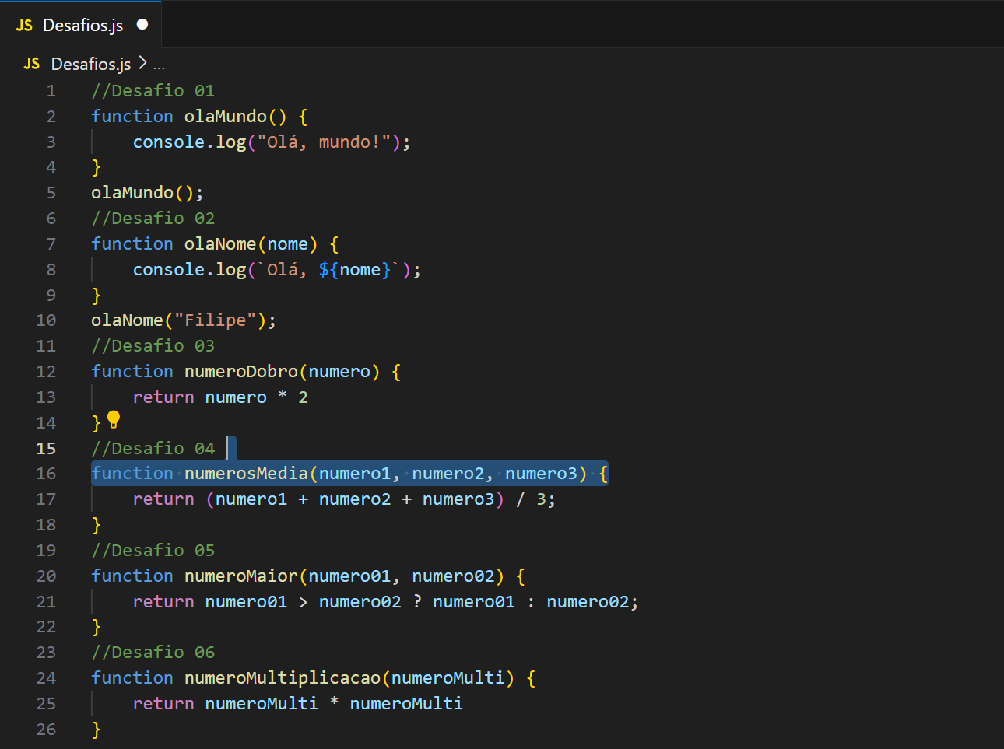Click the parameter numero3 on line 16
Screen dimensions: 1004x749
pyautogui.click(x=542, y=474)
